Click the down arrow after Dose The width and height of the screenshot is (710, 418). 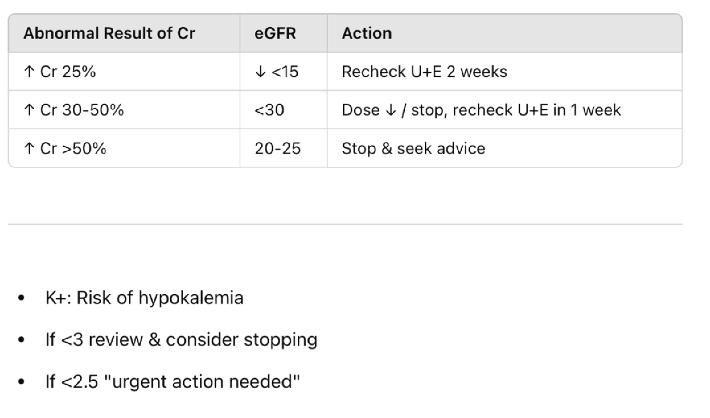point(391,110)
